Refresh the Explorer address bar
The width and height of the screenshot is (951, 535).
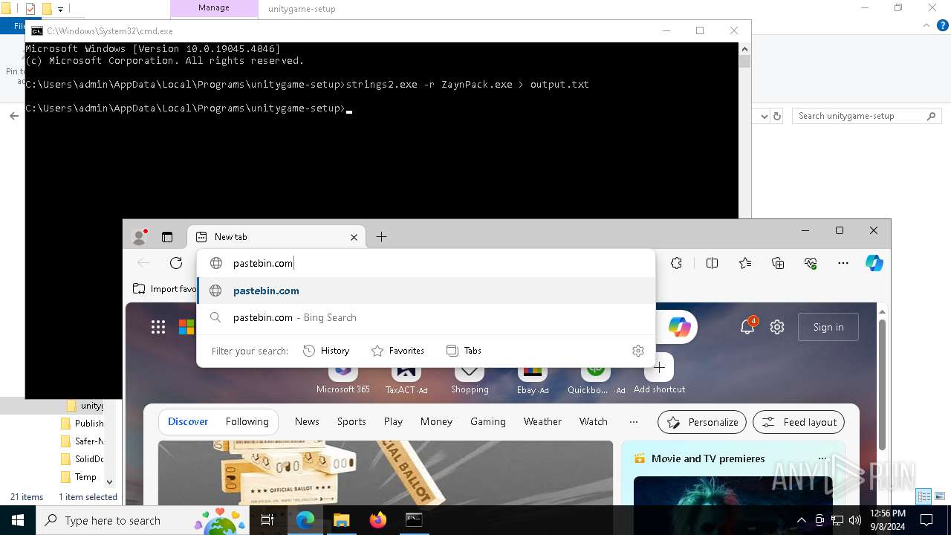[777, 116]
